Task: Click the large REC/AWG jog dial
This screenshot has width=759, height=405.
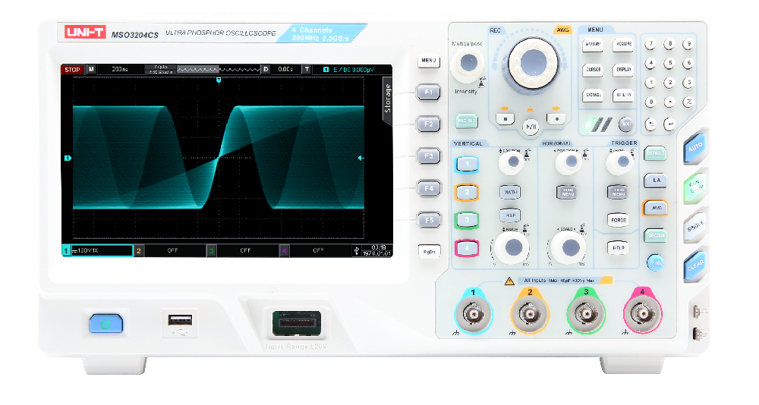Action: click(x=533, y=63)
